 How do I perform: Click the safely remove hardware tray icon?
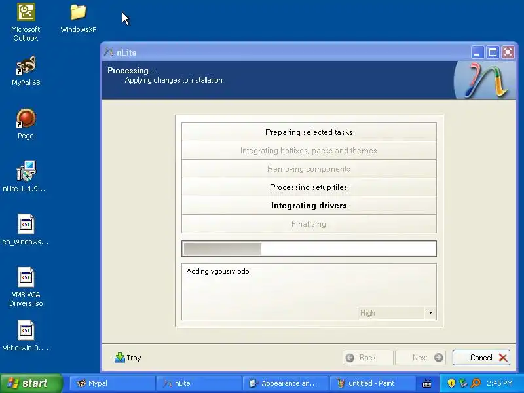pos(463,383)
